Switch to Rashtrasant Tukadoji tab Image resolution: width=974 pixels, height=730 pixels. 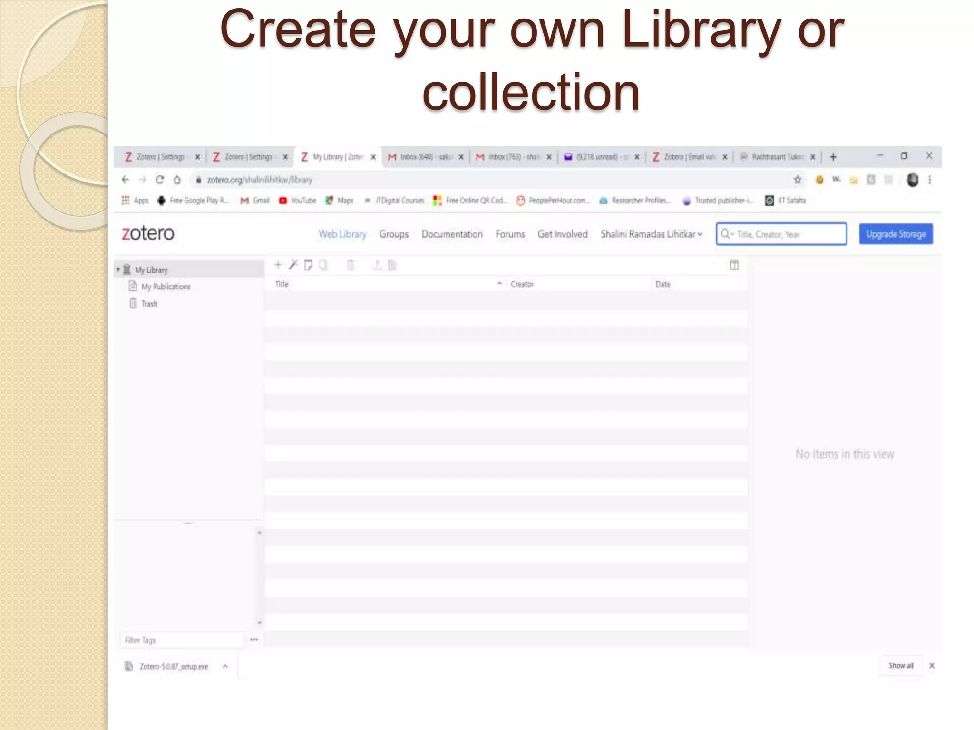[x=777, y=157]
